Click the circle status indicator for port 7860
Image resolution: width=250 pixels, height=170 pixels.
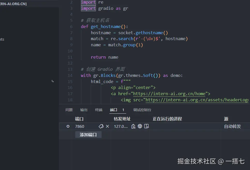(68, 126)
